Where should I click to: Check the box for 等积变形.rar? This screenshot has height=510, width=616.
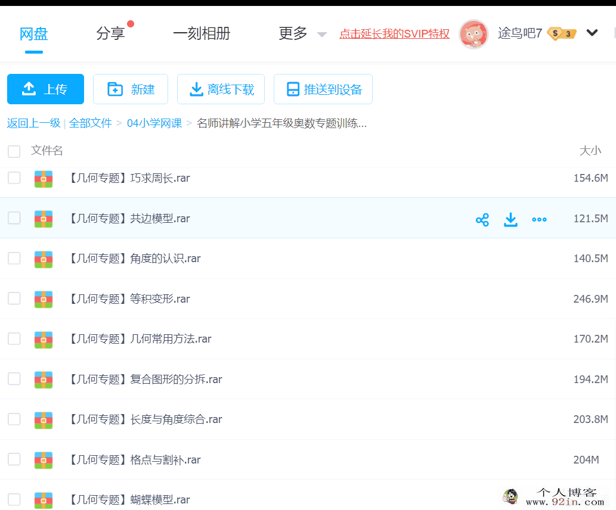pyautogui.click(x=14, y=298)
